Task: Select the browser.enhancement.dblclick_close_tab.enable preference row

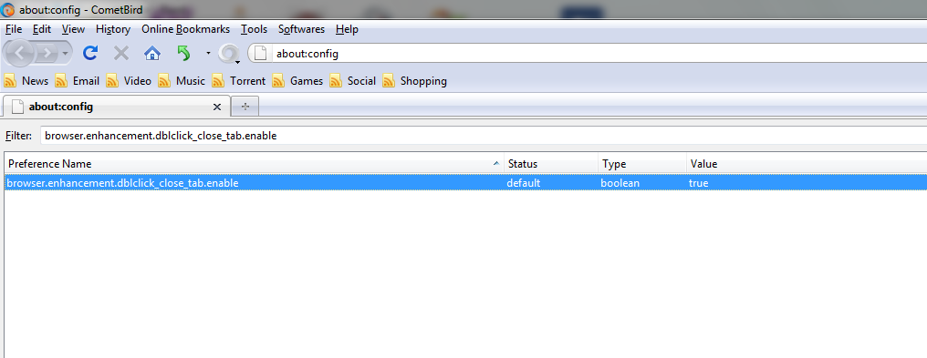Action: [465, 183]
